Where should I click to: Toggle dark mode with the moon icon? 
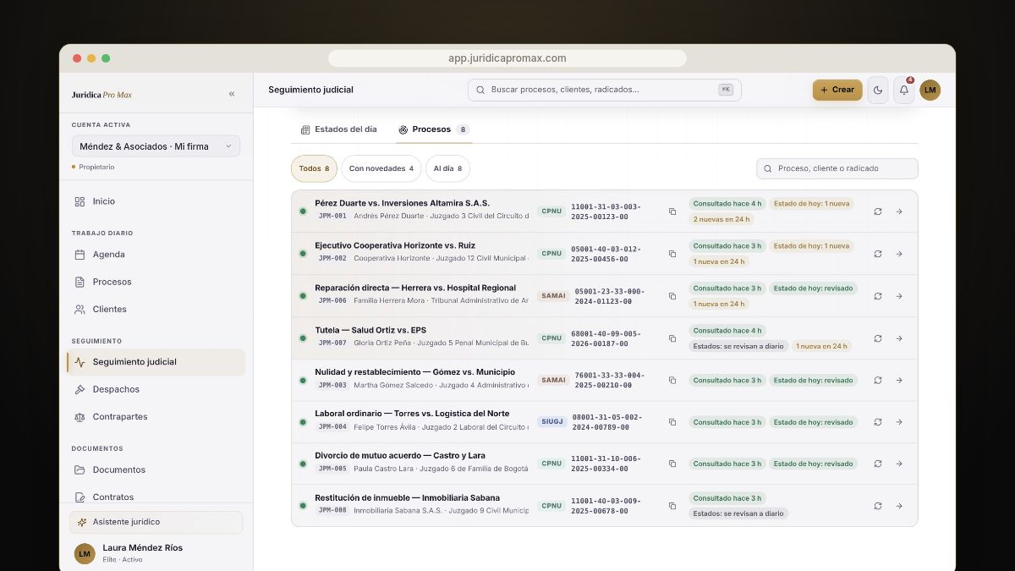(878, 90)
